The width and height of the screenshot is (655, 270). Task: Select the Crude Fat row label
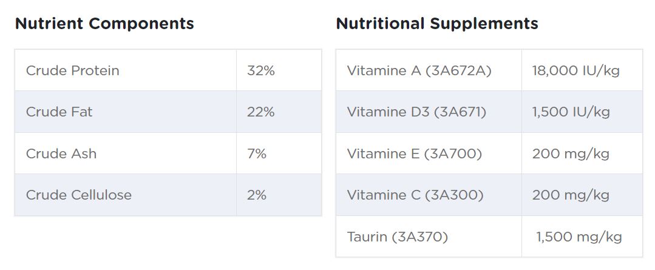pos(59,112)
